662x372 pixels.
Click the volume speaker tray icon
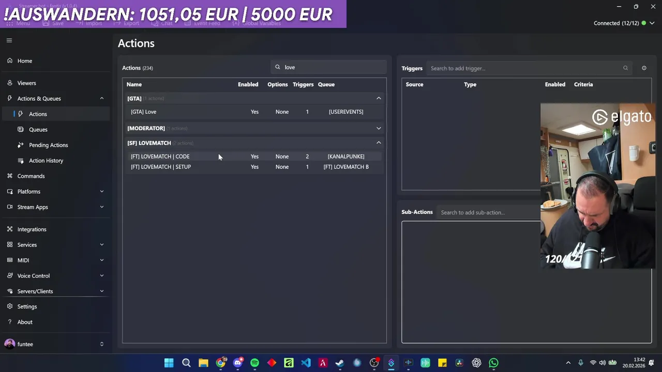pos(603,363)
